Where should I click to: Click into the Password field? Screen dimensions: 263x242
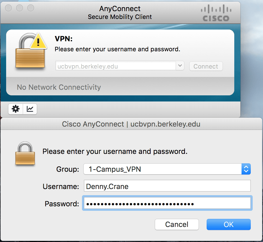pyautogui.click(x=167, y=203)
